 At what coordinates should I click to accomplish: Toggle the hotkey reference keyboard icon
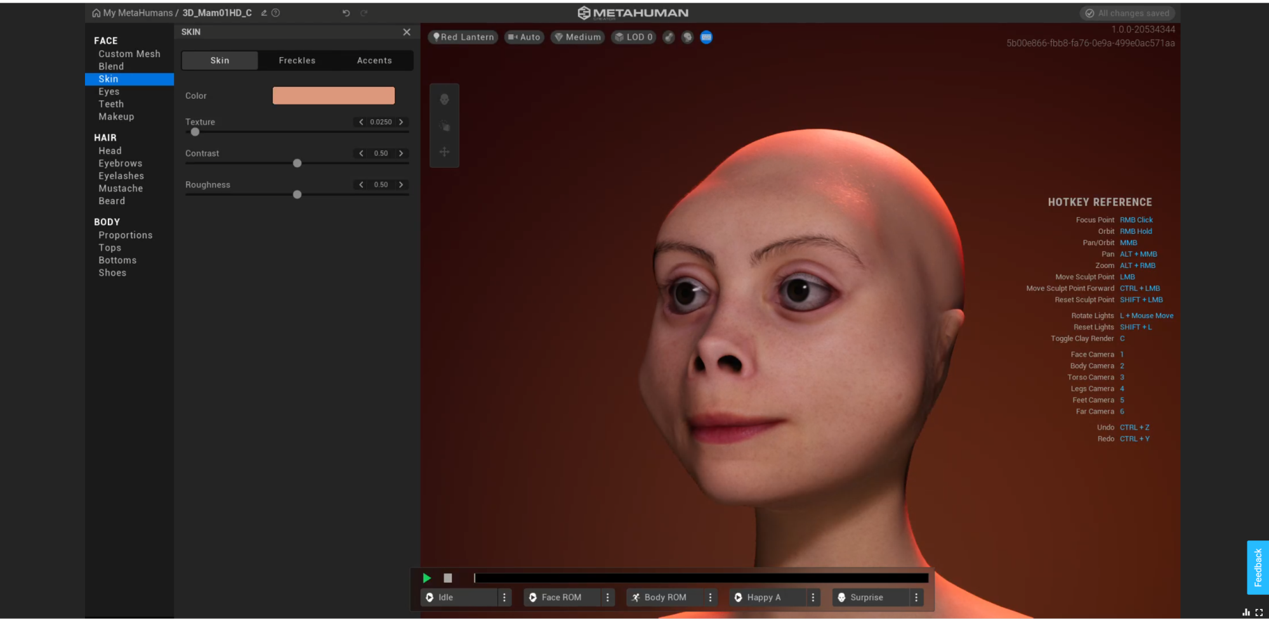click(x=706, y=37)
